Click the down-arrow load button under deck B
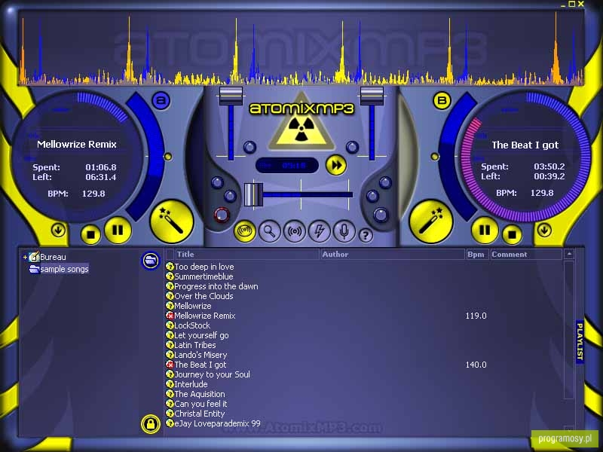The image size is (603, 452). pyautogui.click(x=544, y=231)
